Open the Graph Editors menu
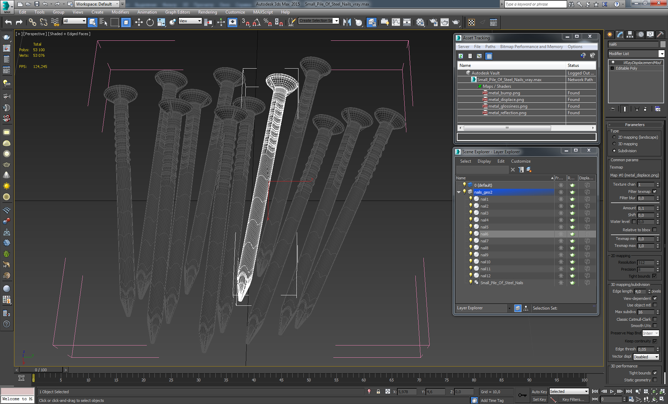Image resolution: width=668 pixels, height=404 pixels. pyautogui.click(x=177, y=12)
